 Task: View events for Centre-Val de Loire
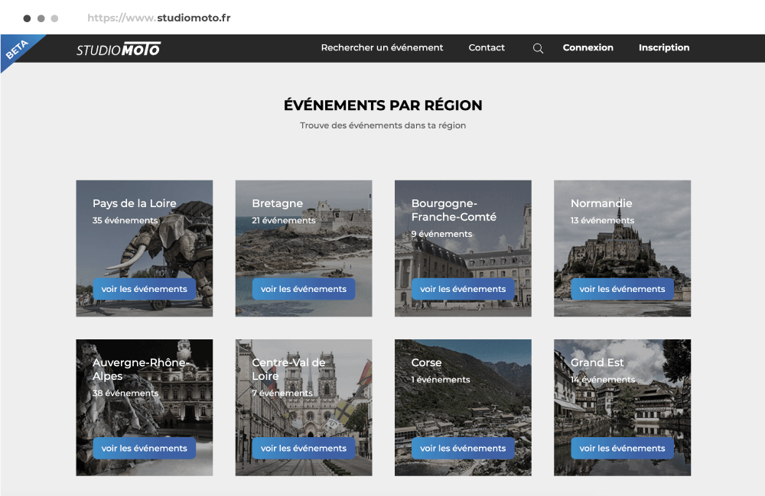(x=304, y=449)
